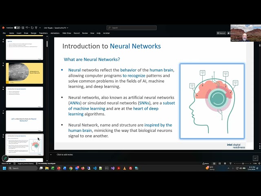Open VLC media player from taskbar
The height and width of the screenshot is (196, 261).
click(124, 168)
